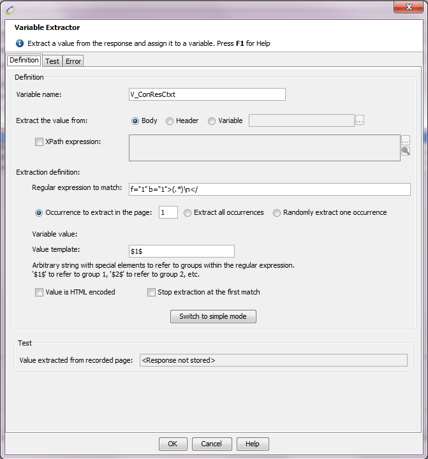Enable Stop extraction at the first match

coord(151,293)
